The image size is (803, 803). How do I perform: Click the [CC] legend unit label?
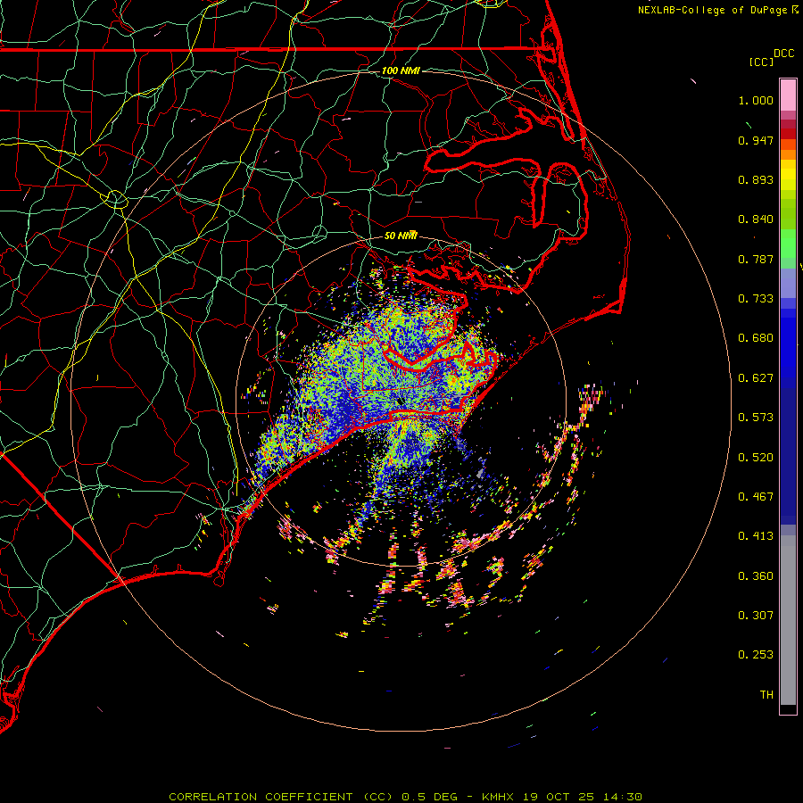tap(761, 62)
